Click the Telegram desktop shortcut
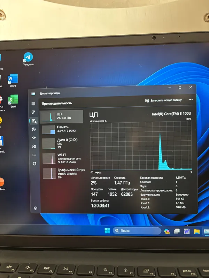Image resolution: width=209 pixels, height=278 pixels. [x=28, y=59]
